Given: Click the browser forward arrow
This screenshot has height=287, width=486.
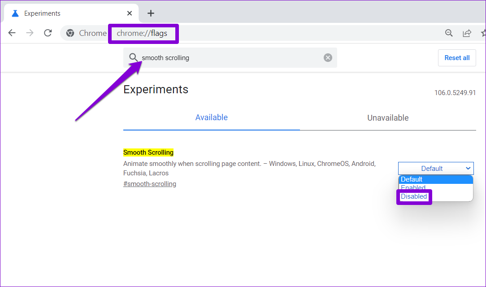Looking at the screenshot, I should [30, 33].
